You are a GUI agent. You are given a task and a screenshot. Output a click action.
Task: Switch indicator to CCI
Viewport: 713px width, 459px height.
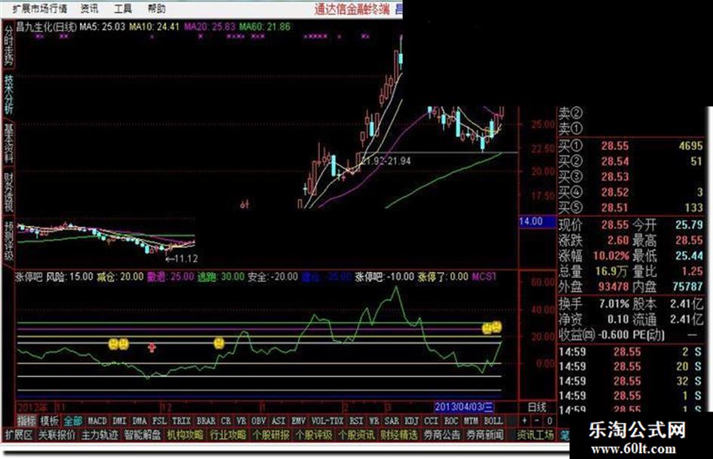click(x=431, y=421)
